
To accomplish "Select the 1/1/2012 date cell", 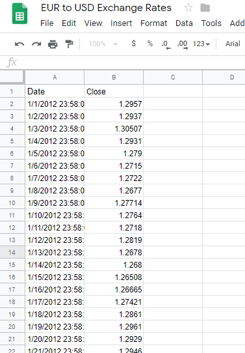I will [x=55, y=104].
